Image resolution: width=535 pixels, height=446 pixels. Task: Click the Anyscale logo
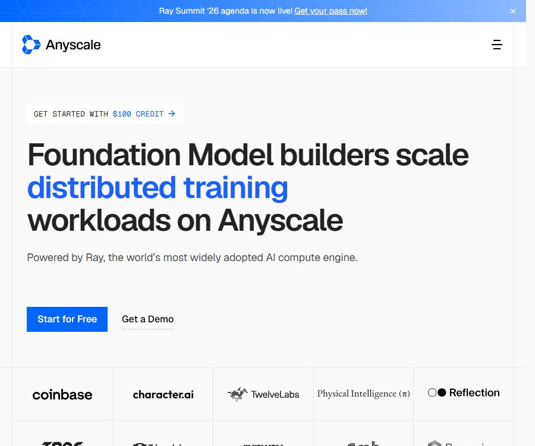(x=61, y=45)
